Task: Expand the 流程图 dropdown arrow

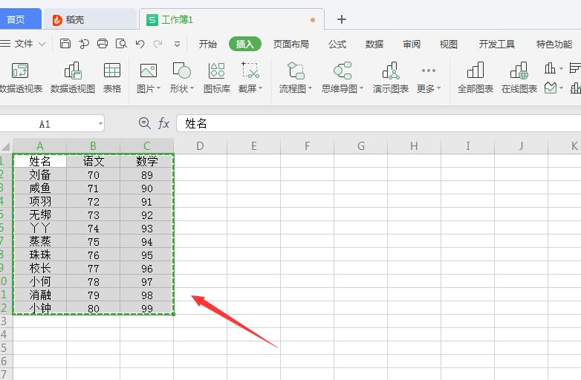Action: [310, 88]
